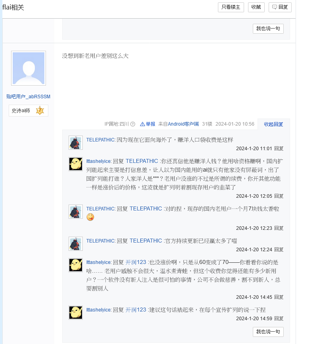Click lttashelyice avatar on 14:45 reply
Screen dimensions: 315x344
point(76,265)
